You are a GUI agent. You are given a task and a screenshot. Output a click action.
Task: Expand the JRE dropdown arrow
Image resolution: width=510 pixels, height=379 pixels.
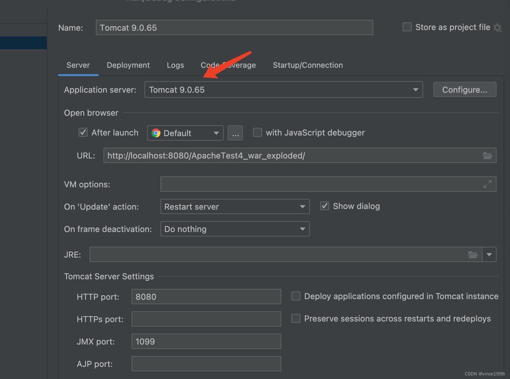pyautogui.click(x=489, y=255)
